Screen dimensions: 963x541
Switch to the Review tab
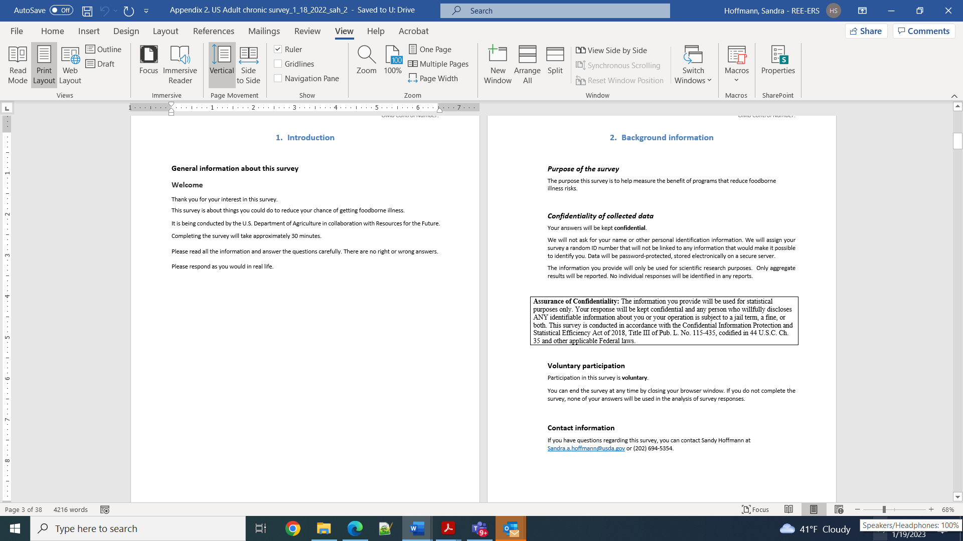click(x=307, y=31)
